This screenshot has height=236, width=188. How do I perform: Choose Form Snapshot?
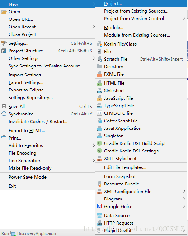141,176
